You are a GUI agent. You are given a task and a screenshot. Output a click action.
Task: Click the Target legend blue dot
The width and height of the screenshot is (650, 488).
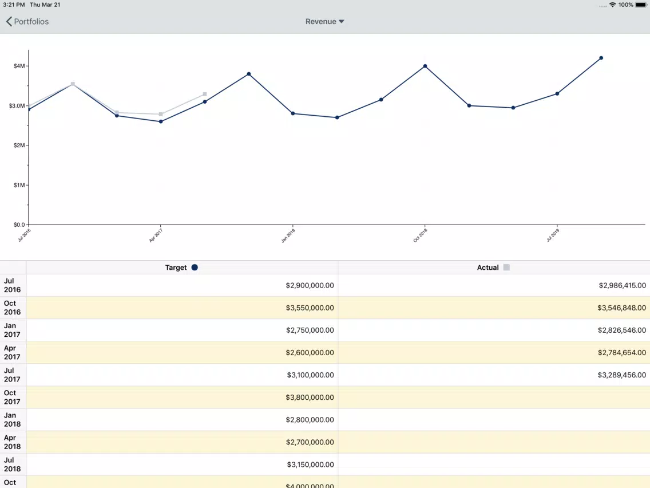[195, 267]
